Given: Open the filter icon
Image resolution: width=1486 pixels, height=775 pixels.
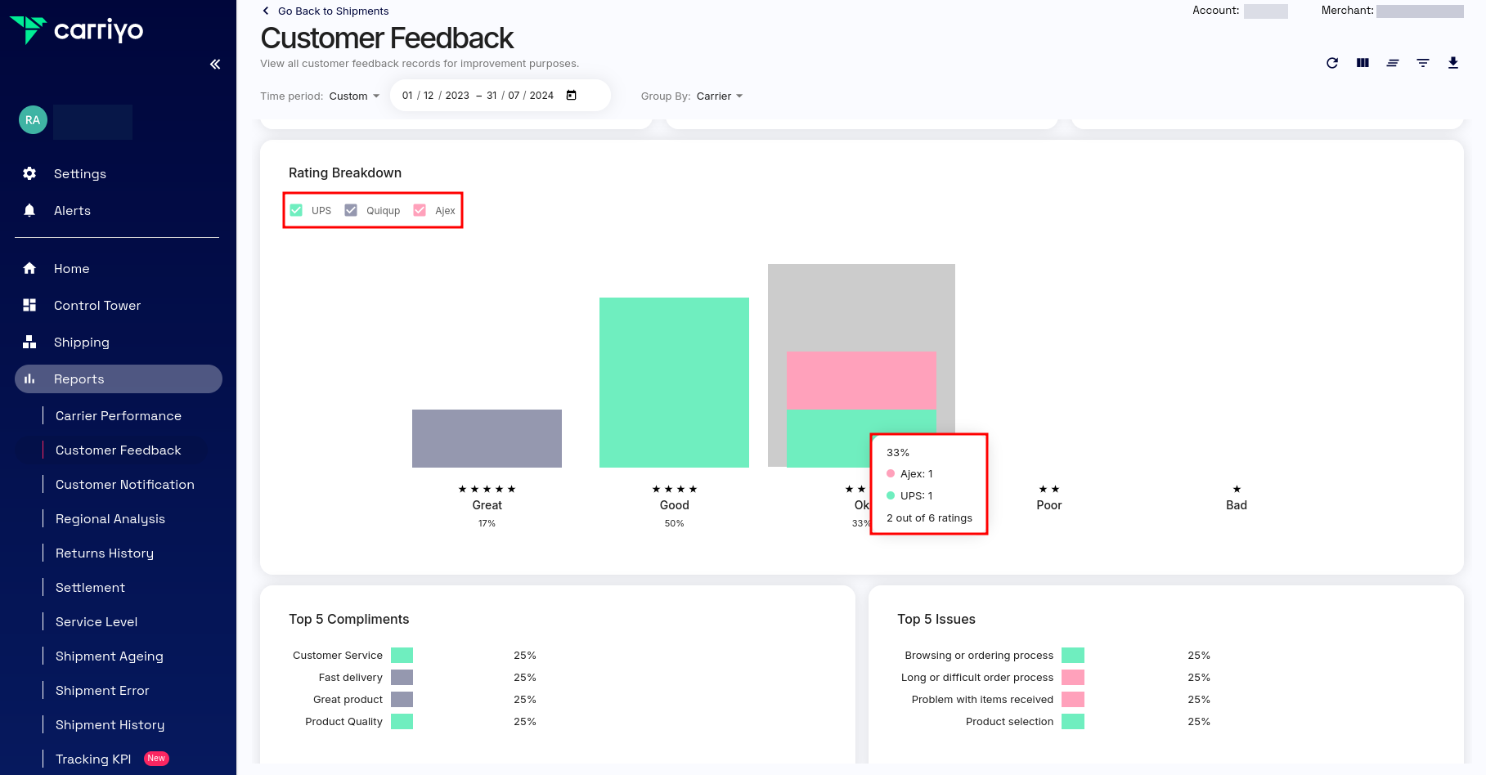Looking at the screenshot, I should [x=1423, y=63].
